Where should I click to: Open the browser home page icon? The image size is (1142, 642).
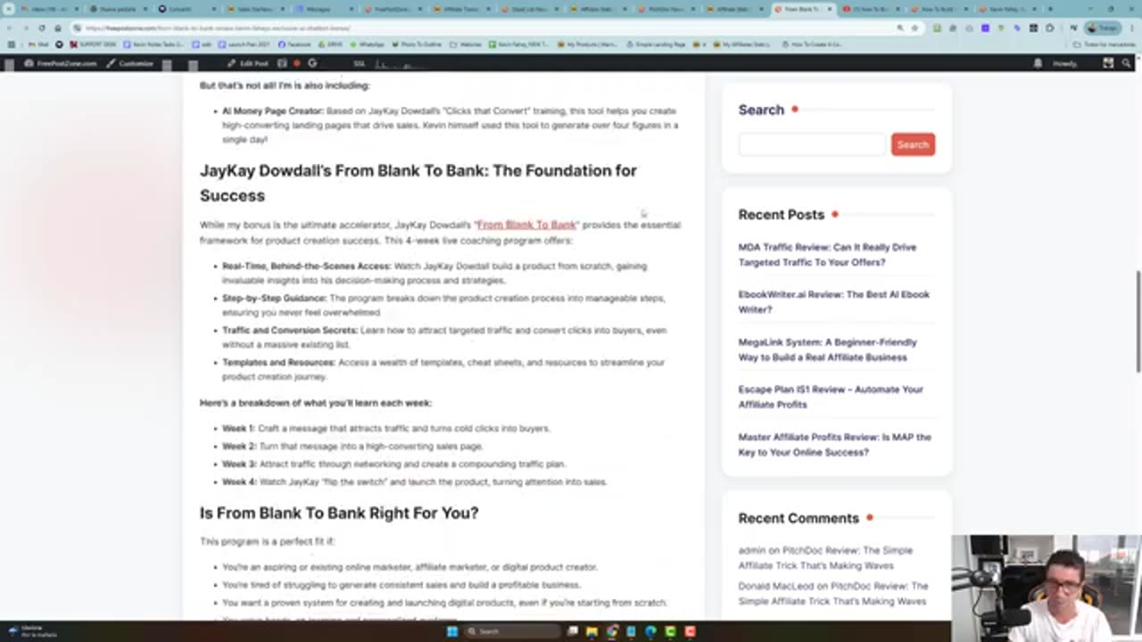click(57, 28)
